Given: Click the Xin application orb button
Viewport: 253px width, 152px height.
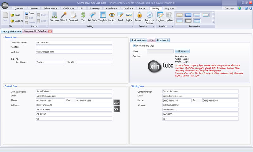Looking at the screenshot, I should coord(5,5).
